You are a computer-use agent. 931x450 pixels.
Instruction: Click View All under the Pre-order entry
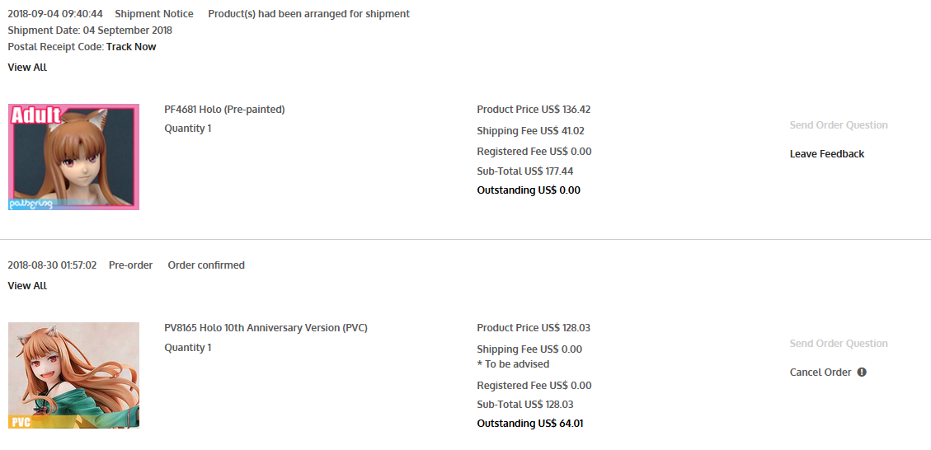tap(27, 286)
